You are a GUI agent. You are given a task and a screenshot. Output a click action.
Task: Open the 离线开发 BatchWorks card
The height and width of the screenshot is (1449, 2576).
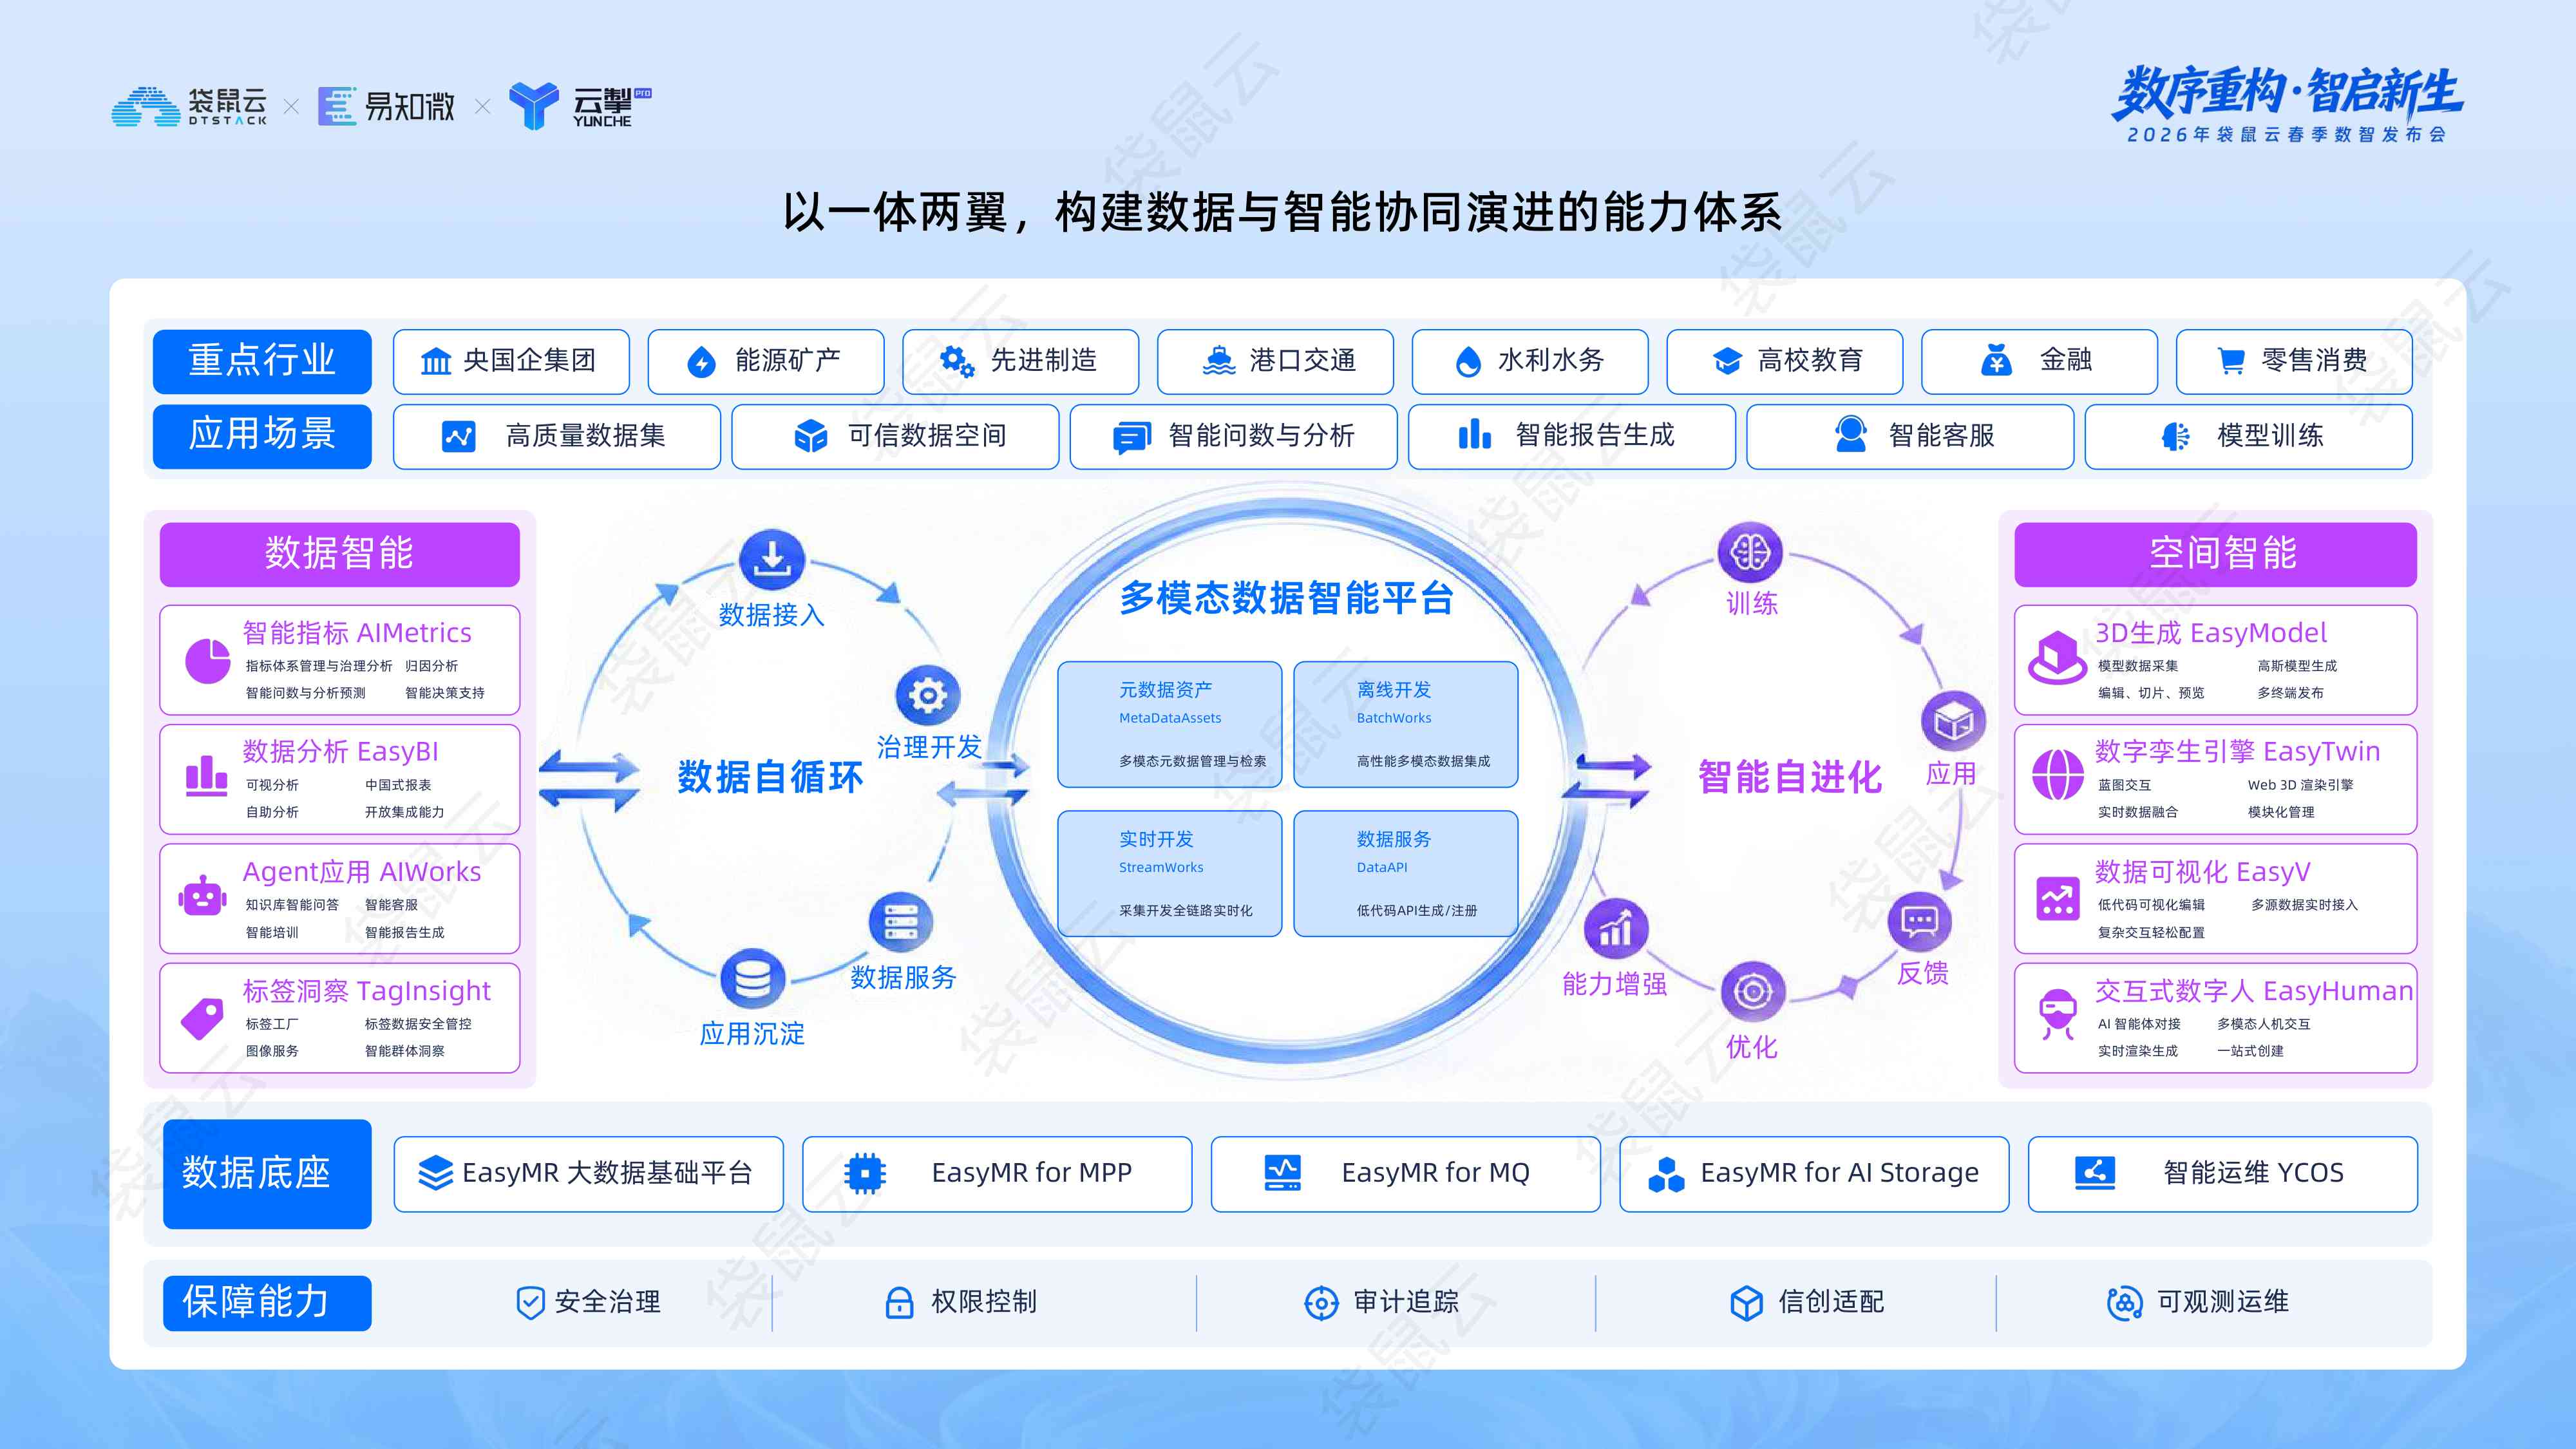(x=1405, y=724)
